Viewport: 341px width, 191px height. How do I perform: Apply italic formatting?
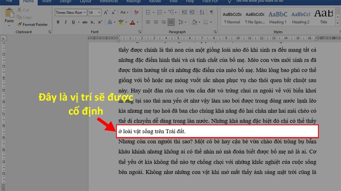[65, 22]
